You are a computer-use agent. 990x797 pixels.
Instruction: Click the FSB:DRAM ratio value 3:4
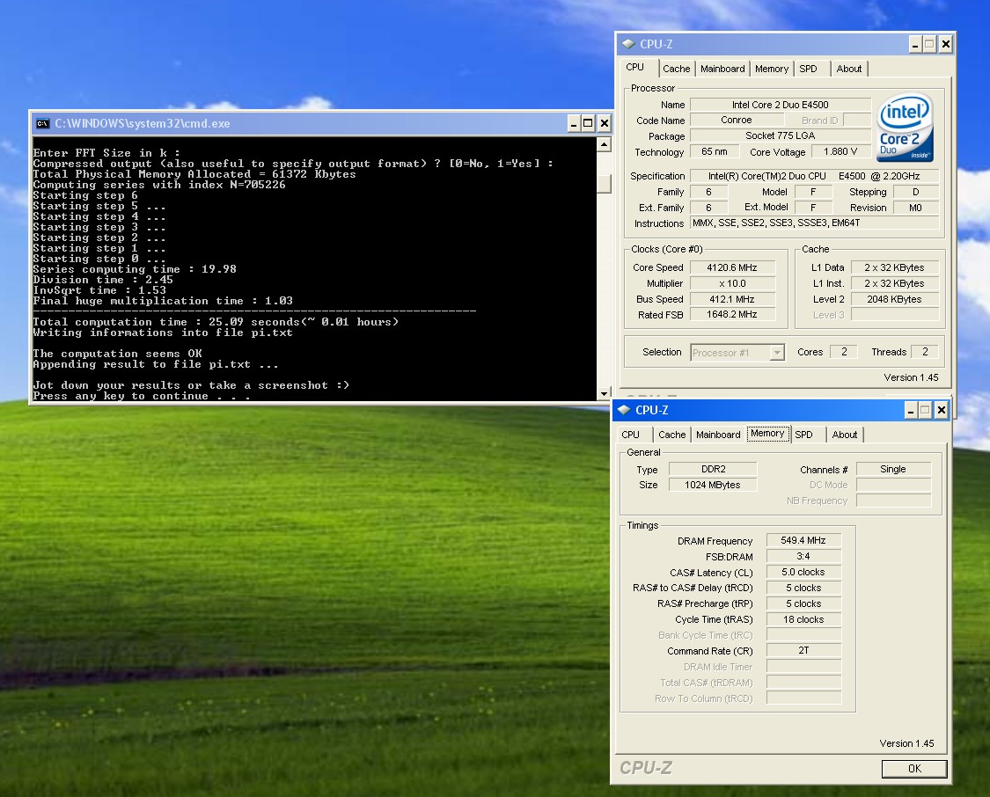click(803, 556)
